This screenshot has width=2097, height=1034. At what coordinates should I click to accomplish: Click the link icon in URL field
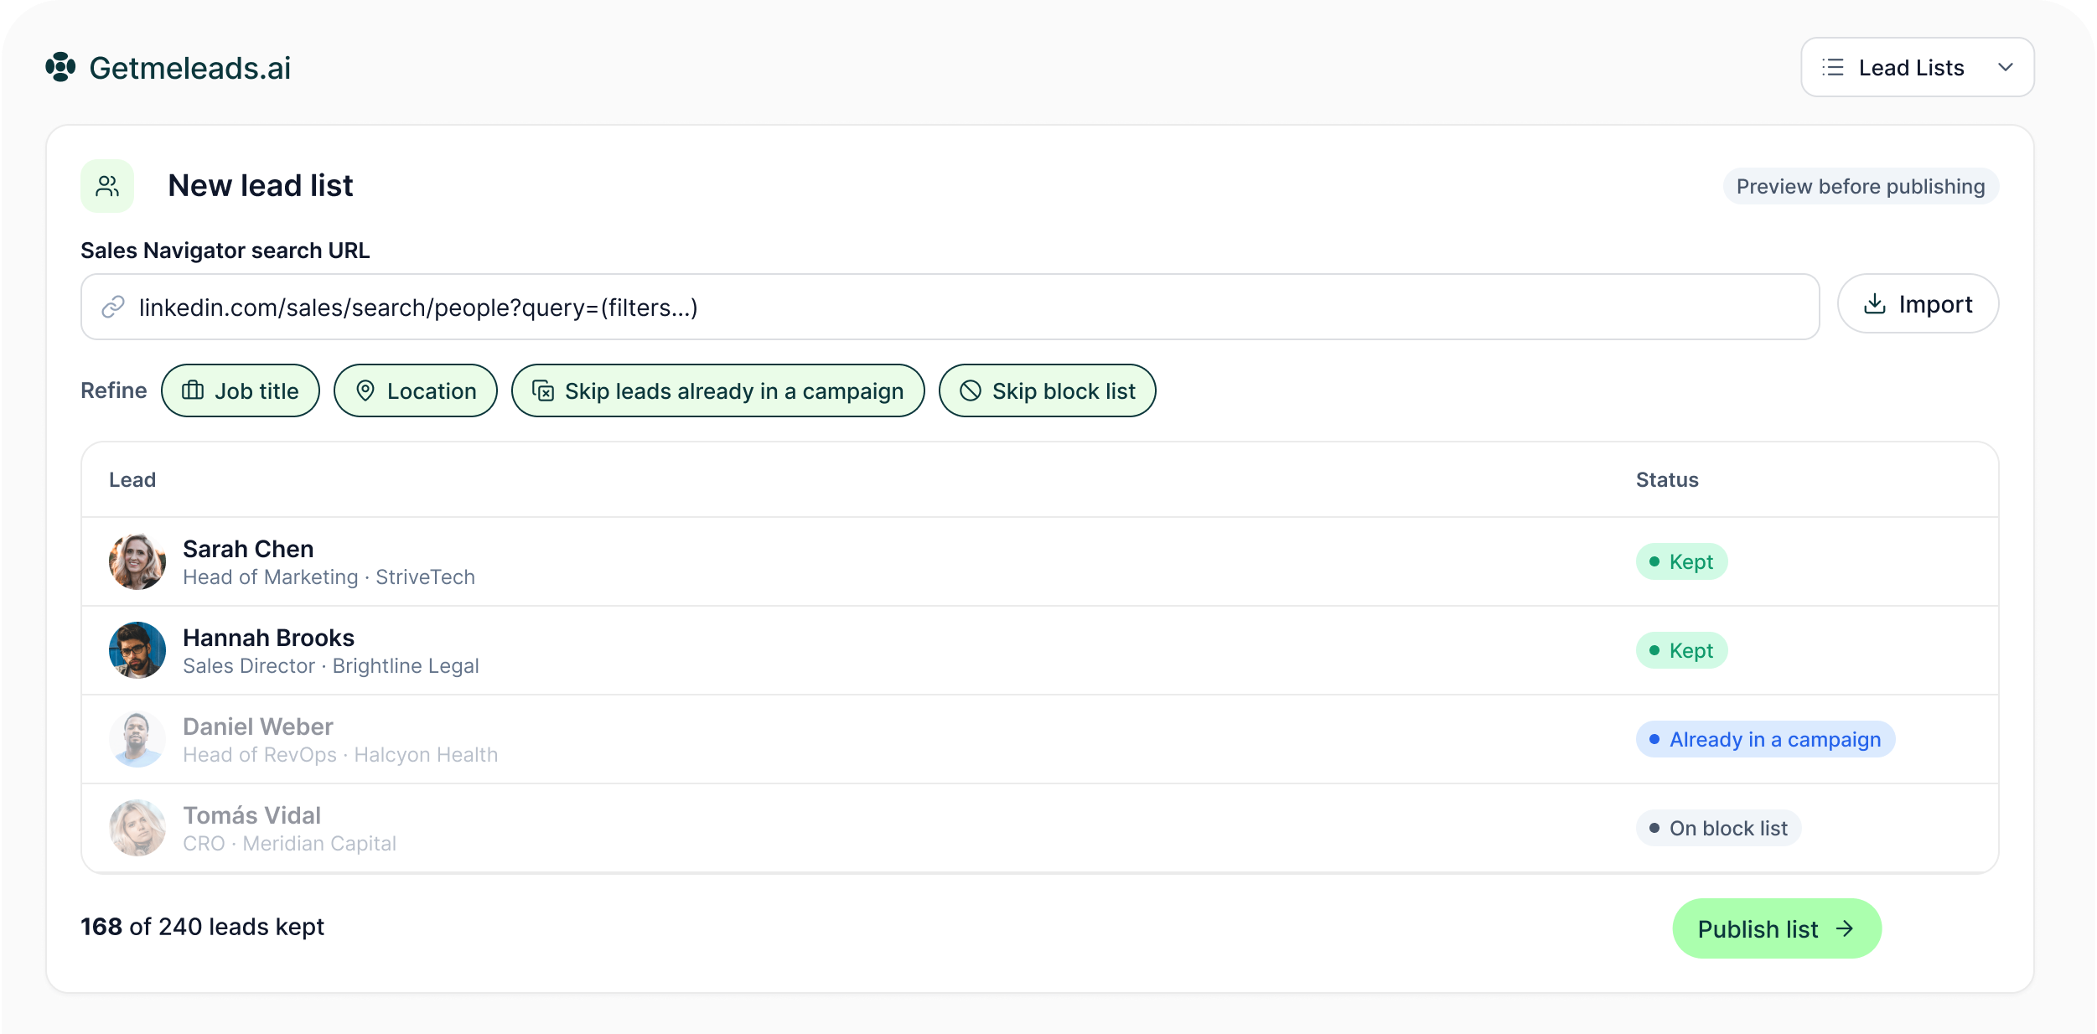(113, 308)
